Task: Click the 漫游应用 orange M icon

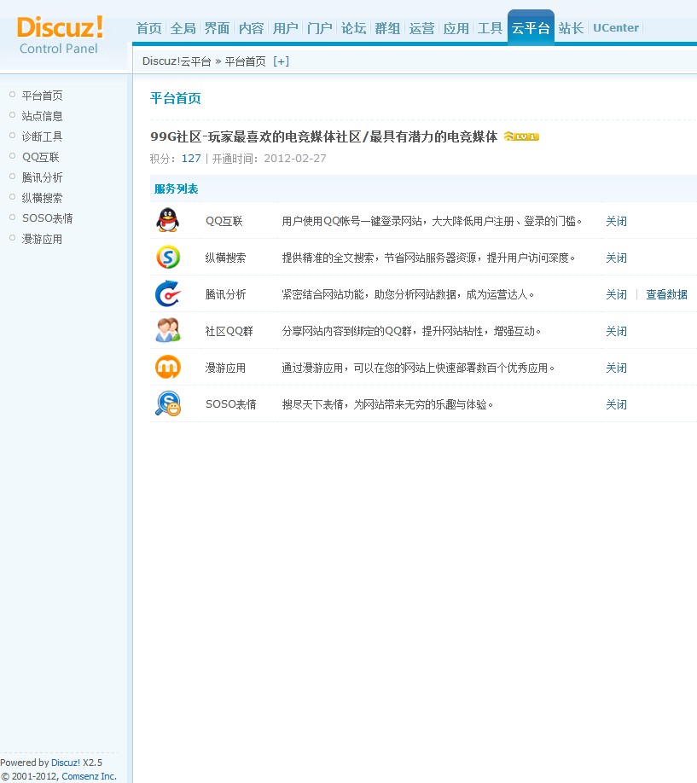Action: [x=168, y=367]
